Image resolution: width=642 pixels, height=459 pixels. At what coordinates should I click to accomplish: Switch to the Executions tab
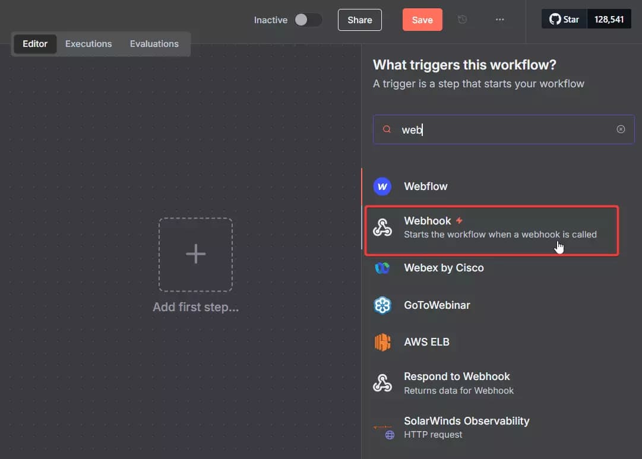coord(88,43)
